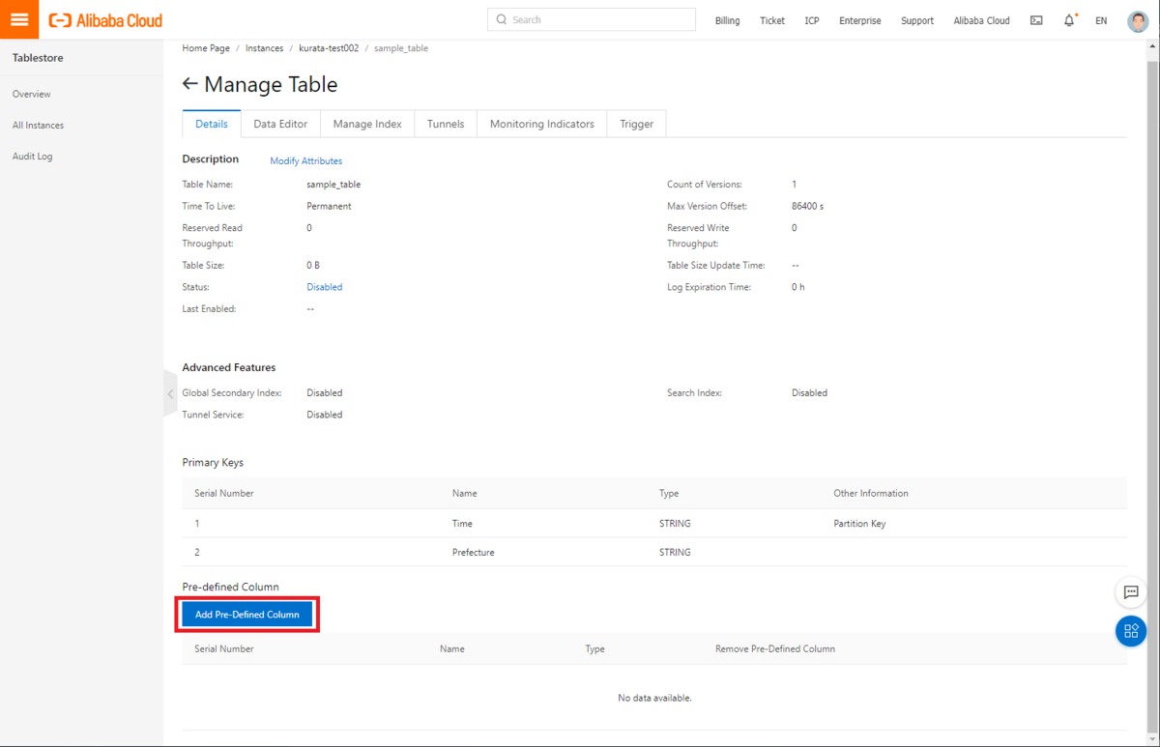Switch to the Tunnels tab
The width and height of the screenshot is (1160, 747).
(446, 124)
